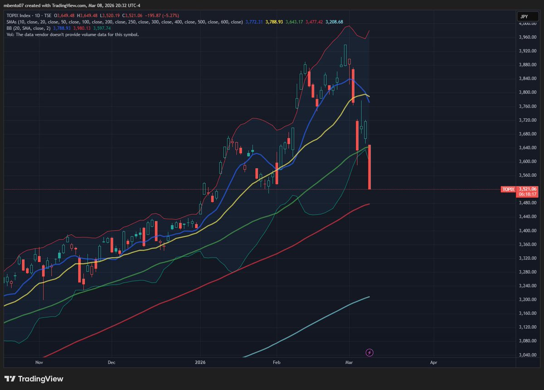
Task: Click the 3,040.00 price axis label
Action: pos(527,355)
